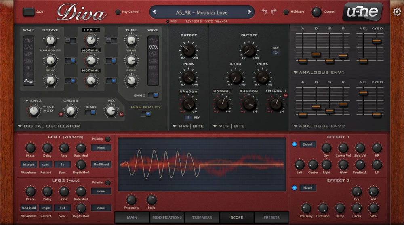Click the scope Frequency knob
Viewport: 404px width, 225px height.
click(131, 200)
